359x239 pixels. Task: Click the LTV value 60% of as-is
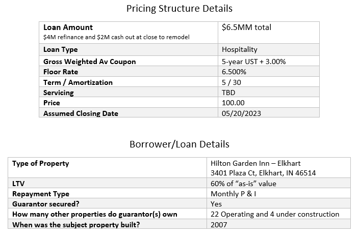246,184
